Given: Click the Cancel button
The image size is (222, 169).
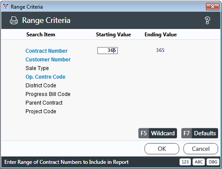Looking at the screenshot, I should [201, 149].
